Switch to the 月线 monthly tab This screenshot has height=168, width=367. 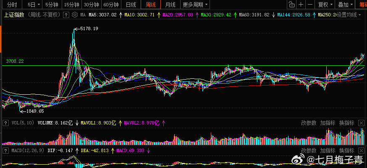point(170,5)
